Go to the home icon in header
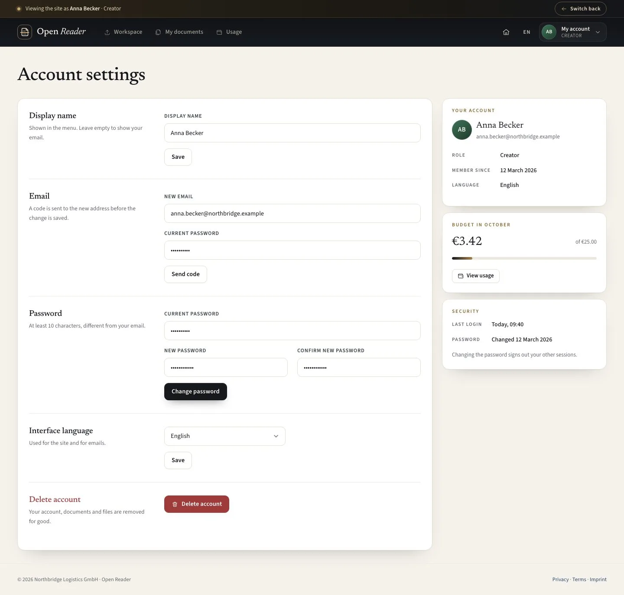The width and height of the screenshot is (624, 595). tap(506, 32)
